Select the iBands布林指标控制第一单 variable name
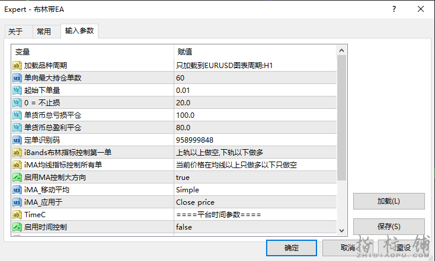 pos(68,153)
